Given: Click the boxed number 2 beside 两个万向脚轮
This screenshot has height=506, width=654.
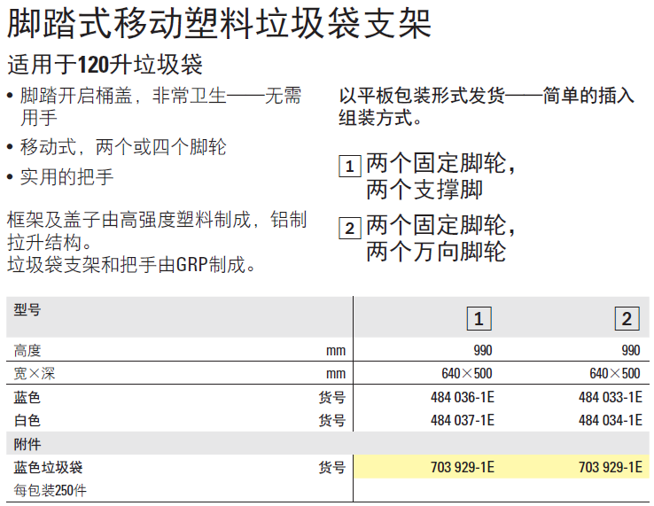Looking at the screenshot, I should (x=349, y=228).
